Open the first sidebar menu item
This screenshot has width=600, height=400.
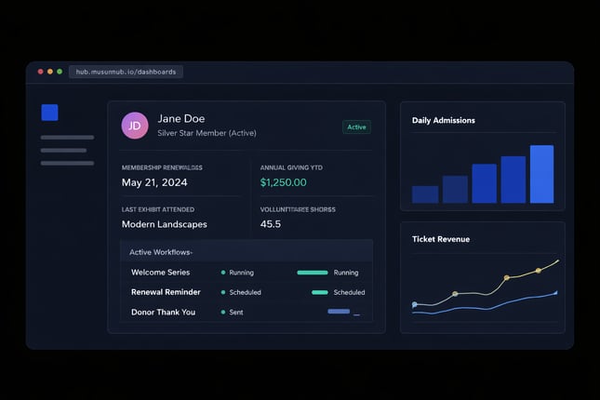67,138
